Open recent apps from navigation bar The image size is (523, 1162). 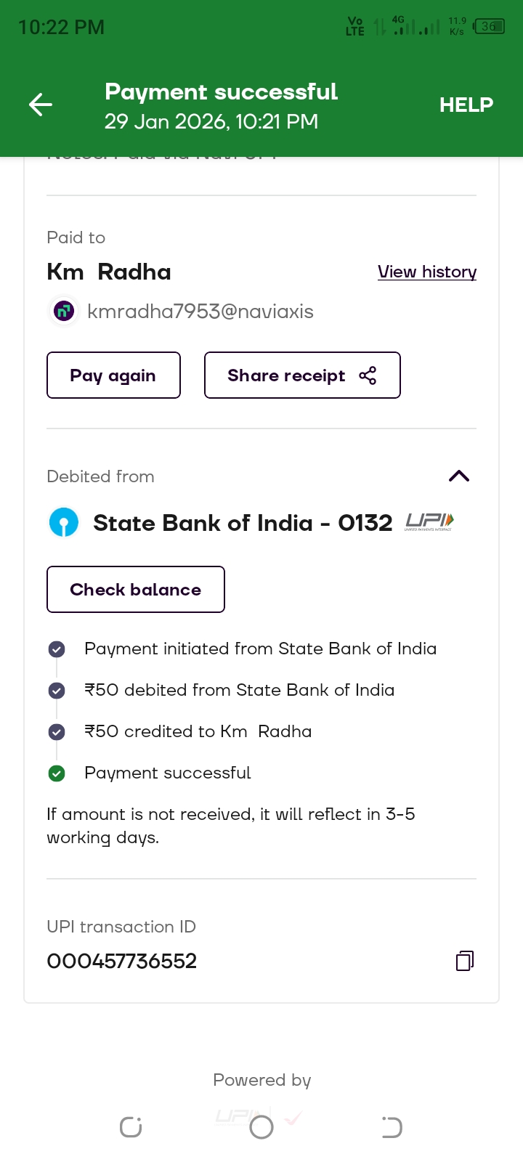131,1127
